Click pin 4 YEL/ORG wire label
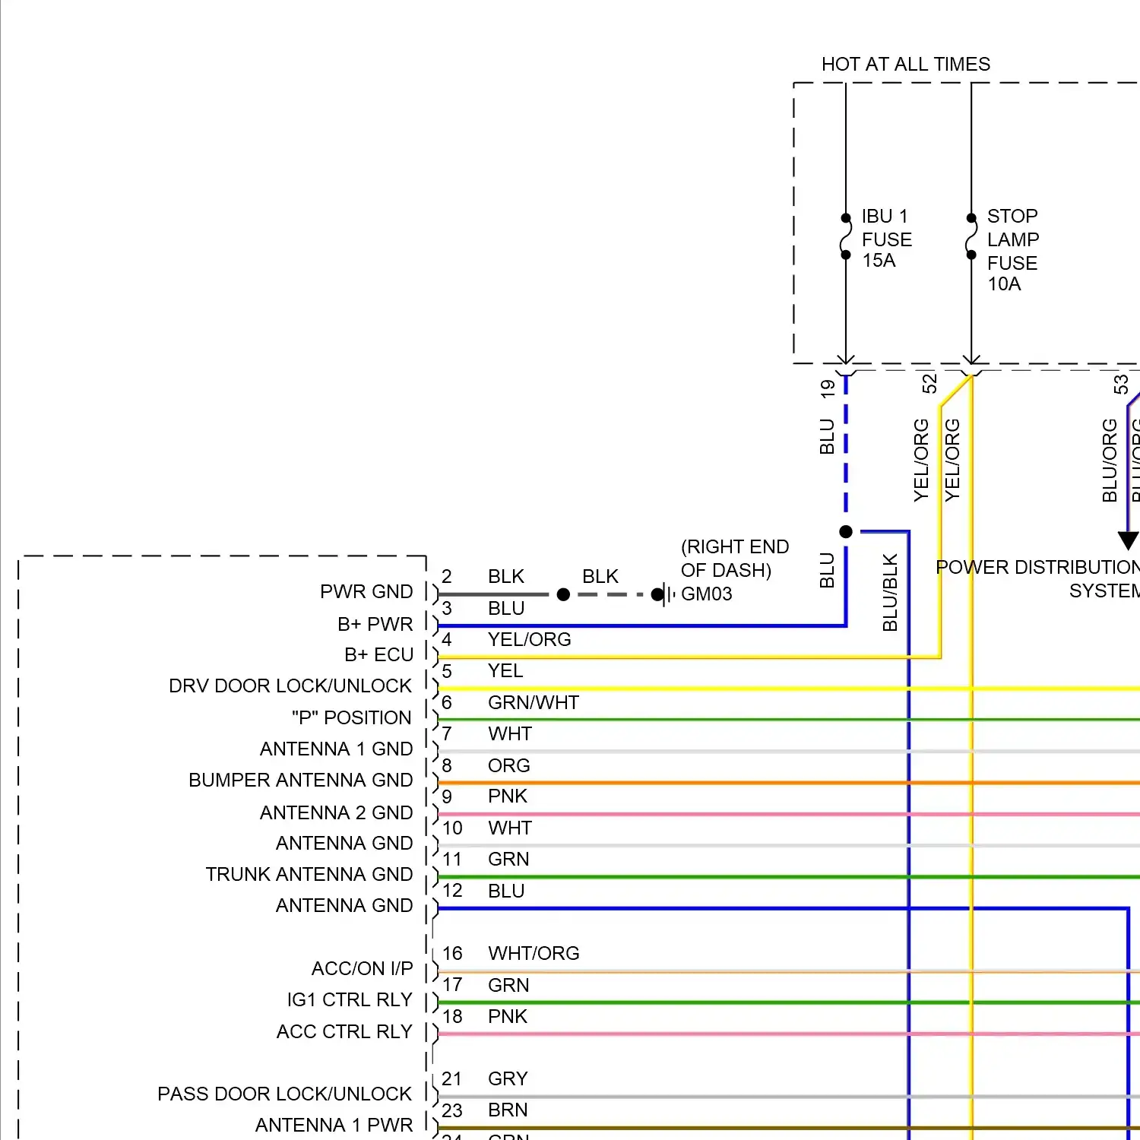 (x=530, y=640)
